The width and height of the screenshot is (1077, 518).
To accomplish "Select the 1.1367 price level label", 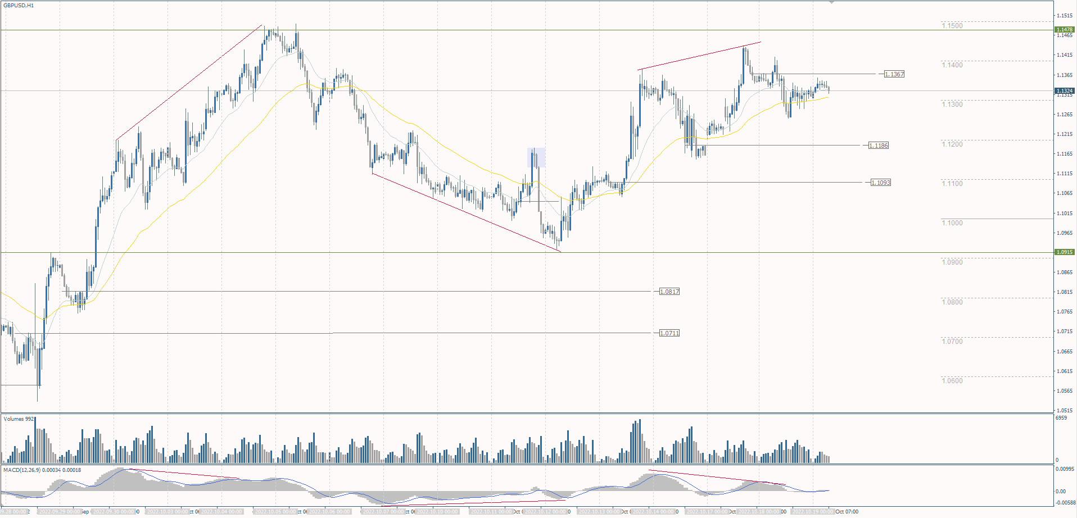I will (x=894, y=74).
